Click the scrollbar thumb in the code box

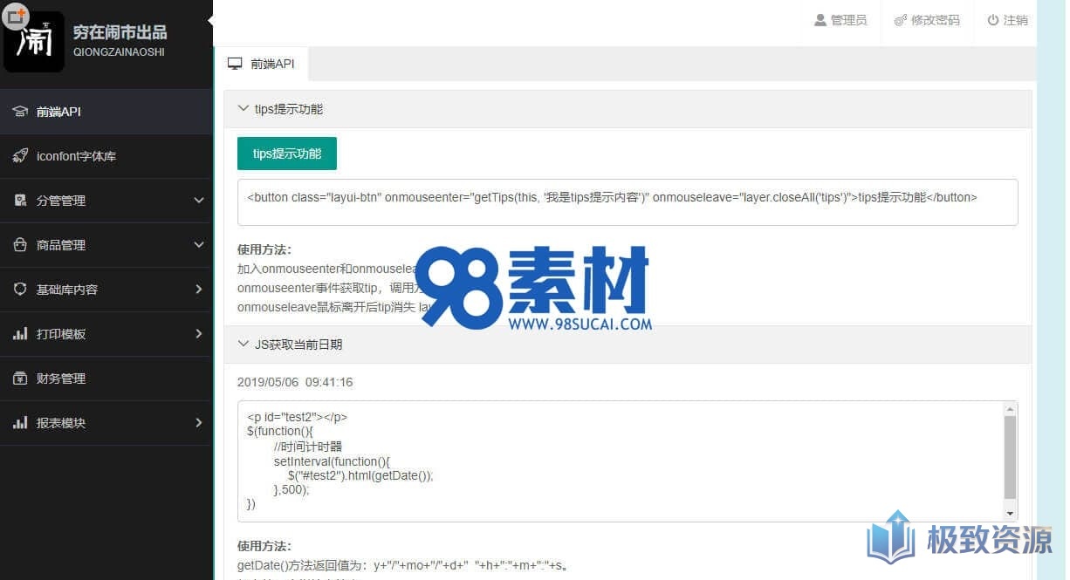1010,457
